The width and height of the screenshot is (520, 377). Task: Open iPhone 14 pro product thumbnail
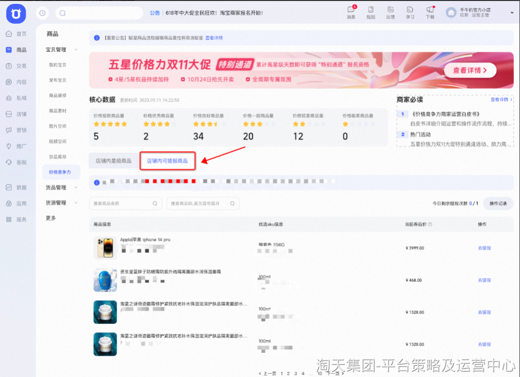pyautogui.click(x=105, y=248)
